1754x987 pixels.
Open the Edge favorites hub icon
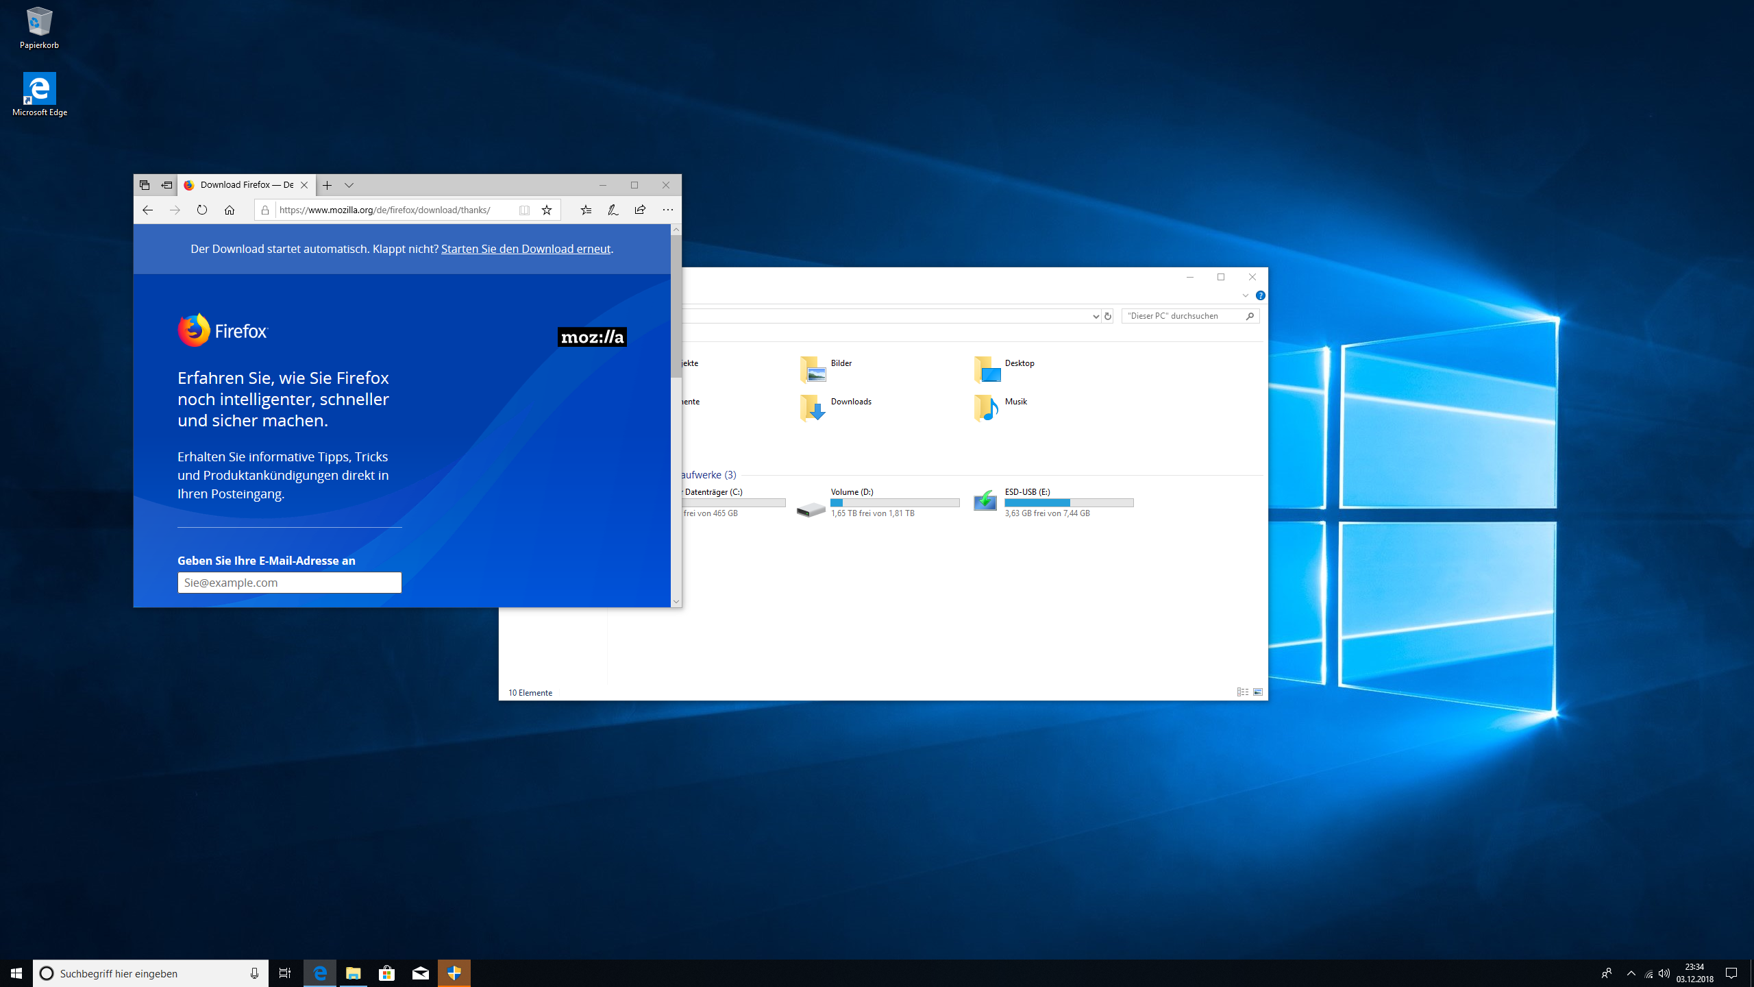click(x=586, y=210)
